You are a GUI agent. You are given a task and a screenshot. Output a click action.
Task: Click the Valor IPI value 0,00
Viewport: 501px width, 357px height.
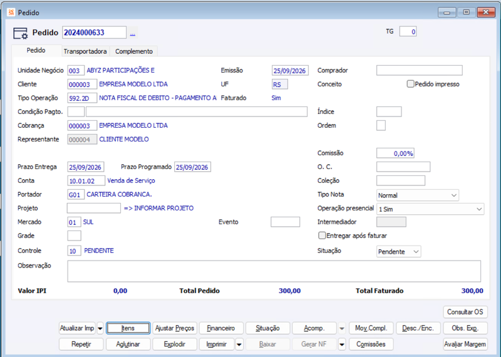click(120, 291)
